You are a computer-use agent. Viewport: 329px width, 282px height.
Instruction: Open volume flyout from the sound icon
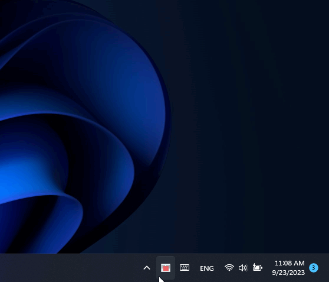click(243, 268)
